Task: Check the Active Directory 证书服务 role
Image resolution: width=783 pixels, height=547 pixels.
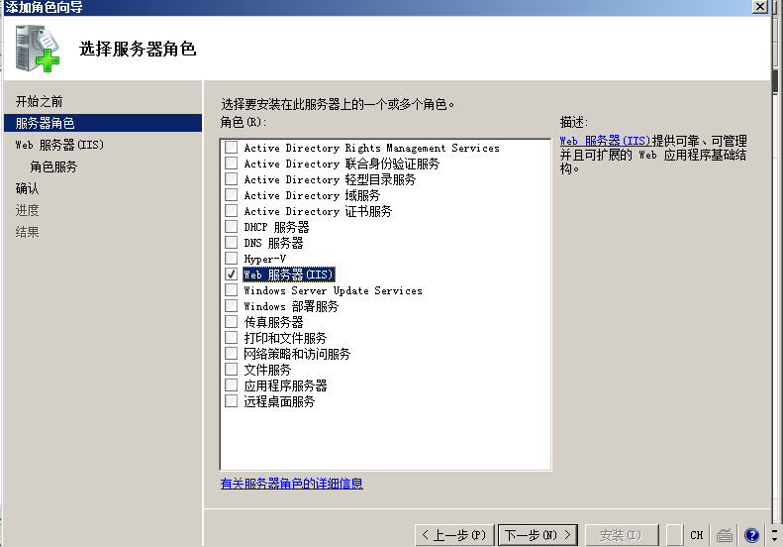Action: pos(232,210)
